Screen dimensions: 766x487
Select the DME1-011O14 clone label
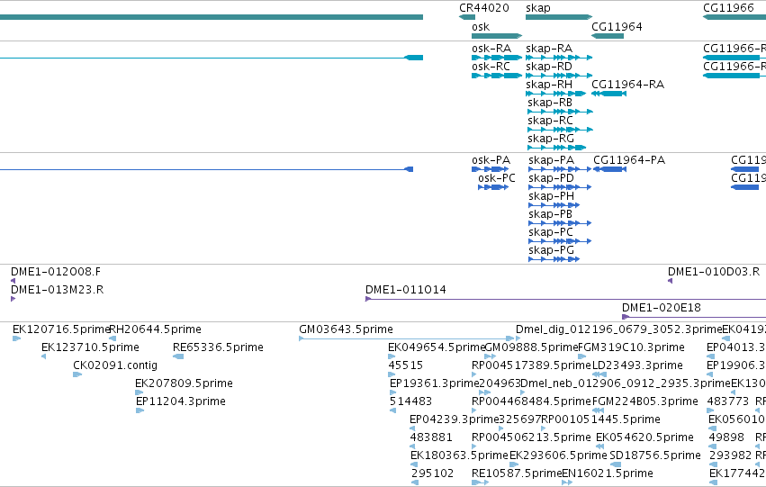(x=405, y=290)
